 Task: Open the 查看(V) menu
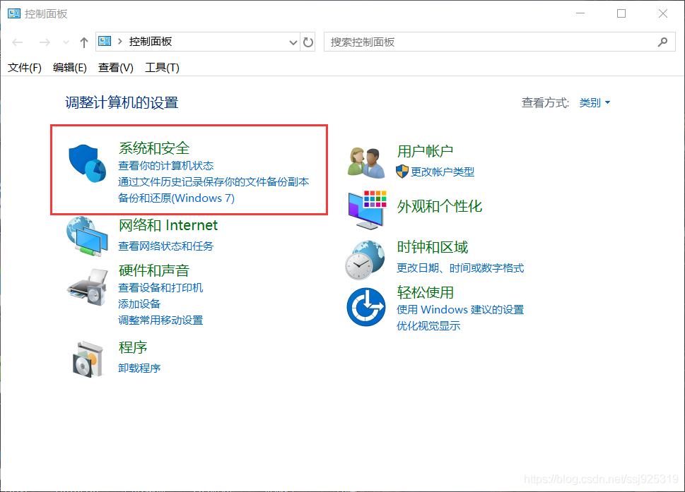(116, 68)
